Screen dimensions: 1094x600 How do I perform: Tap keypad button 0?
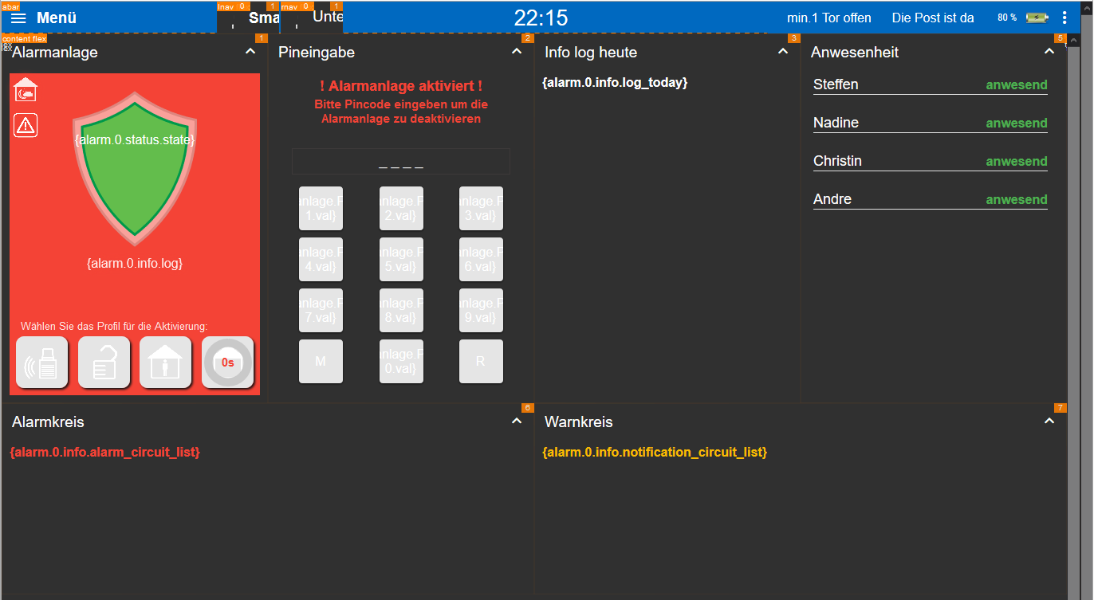(x=401, y=362)
